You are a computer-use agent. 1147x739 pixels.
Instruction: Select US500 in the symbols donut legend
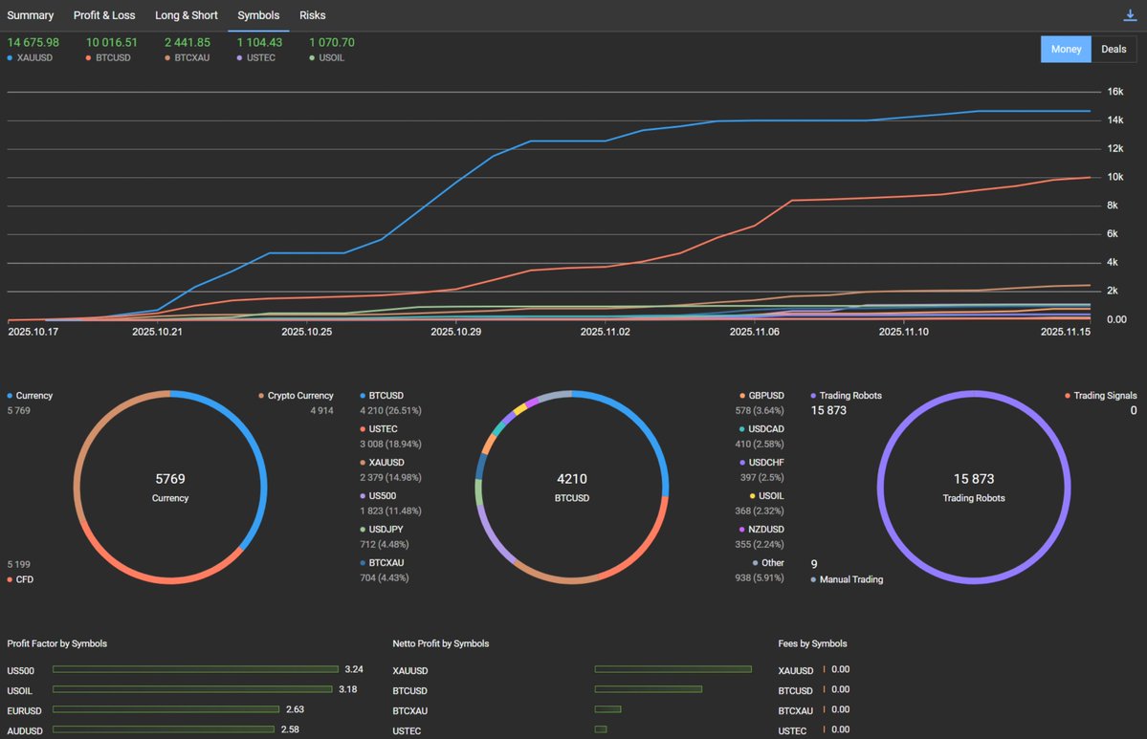378,495
